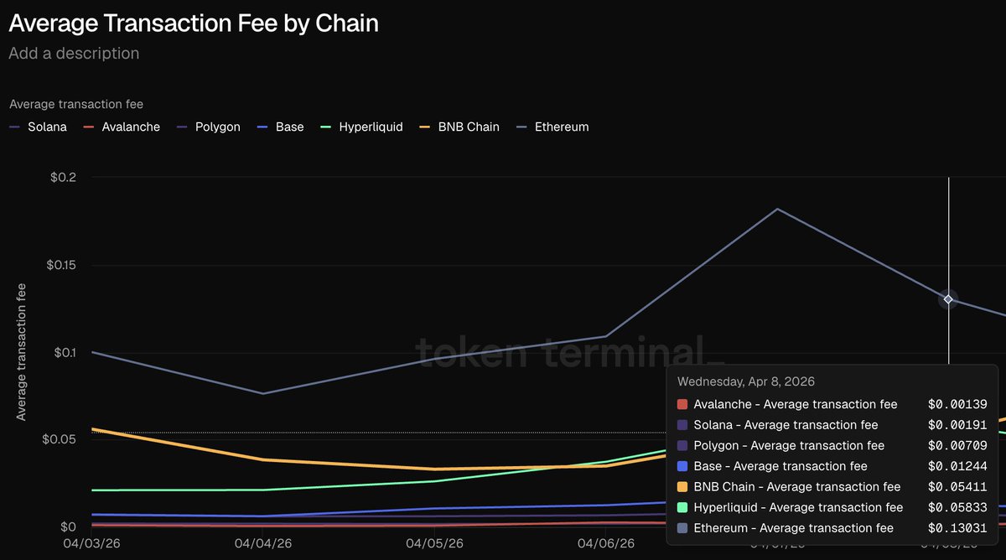Image resolution: width=1006 pixels, height=560 pixels.
Task: Click the 'Add a description' field
Action: [74, 54]
